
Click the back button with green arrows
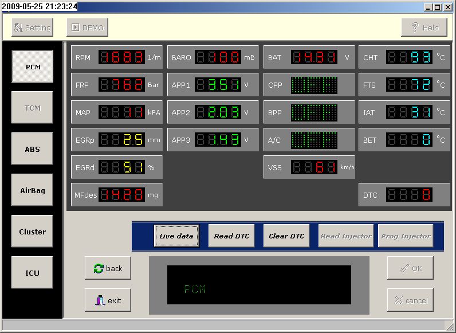click(x=108, y=268)
